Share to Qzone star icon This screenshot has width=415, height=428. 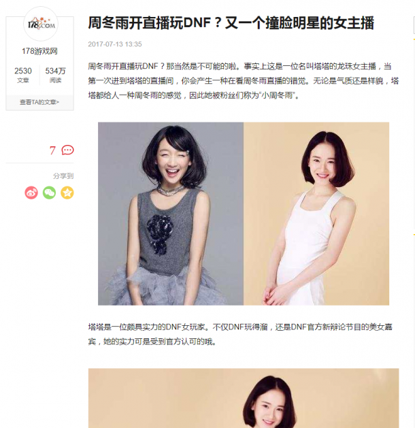[x=67, y=193]
